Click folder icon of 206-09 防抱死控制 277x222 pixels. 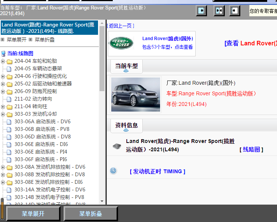pos(9,92)
